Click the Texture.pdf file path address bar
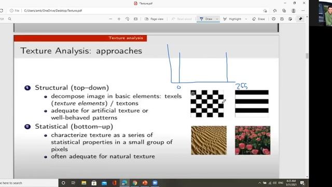332x187 pixels. point(53,10)
